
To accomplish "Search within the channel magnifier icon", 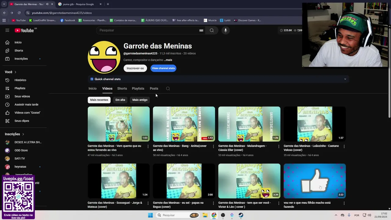I will [168, 89].
